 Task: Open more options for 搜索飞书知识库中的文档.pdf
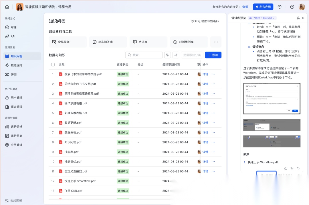click(213, 74)
